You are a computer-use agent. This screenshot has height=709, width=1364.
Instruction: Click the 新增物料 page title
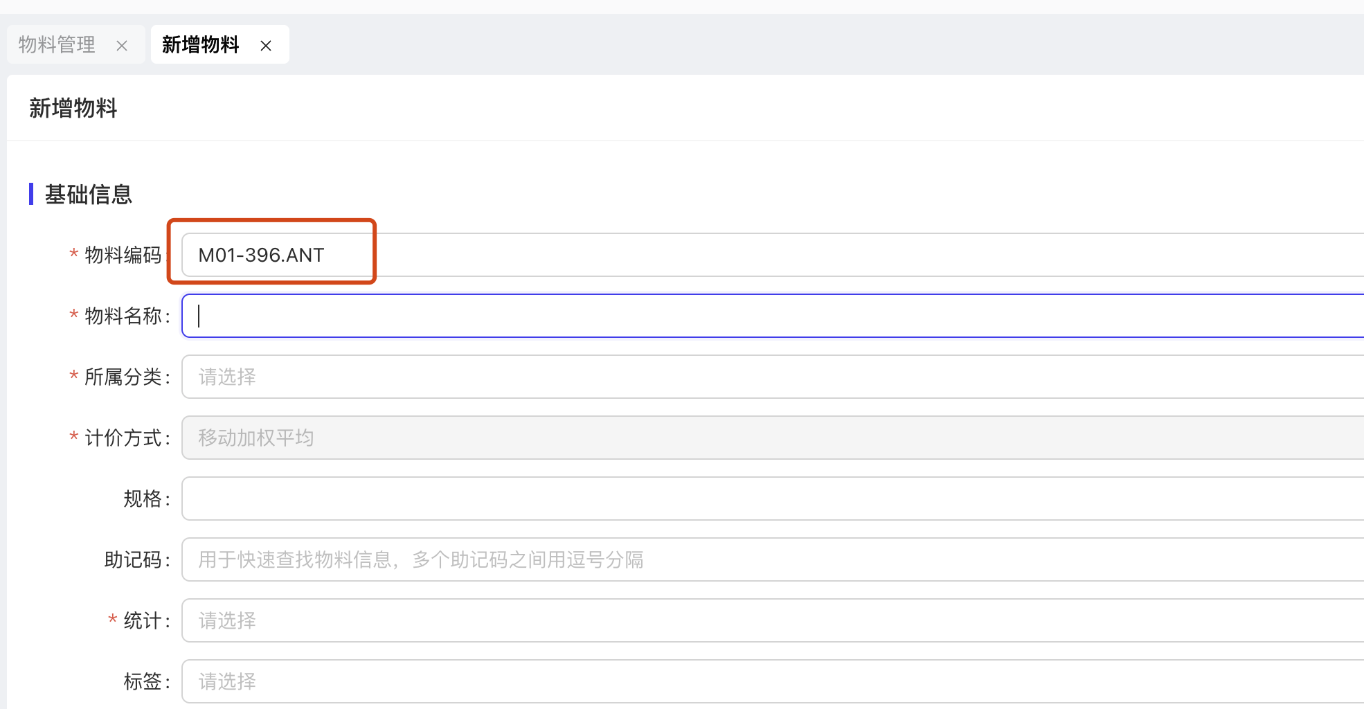coord(73,108)
